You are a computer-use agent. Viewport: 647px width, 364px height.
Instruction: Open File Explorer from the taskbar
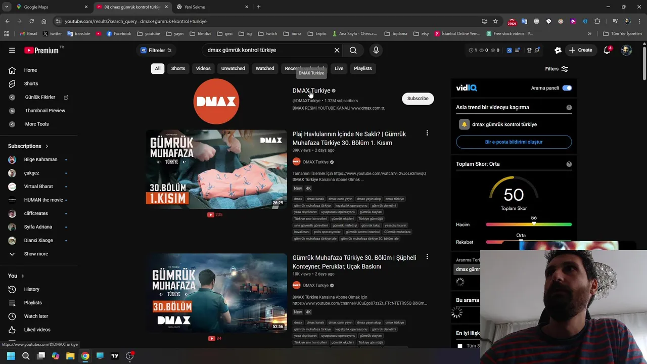click(x=70, y=356)
